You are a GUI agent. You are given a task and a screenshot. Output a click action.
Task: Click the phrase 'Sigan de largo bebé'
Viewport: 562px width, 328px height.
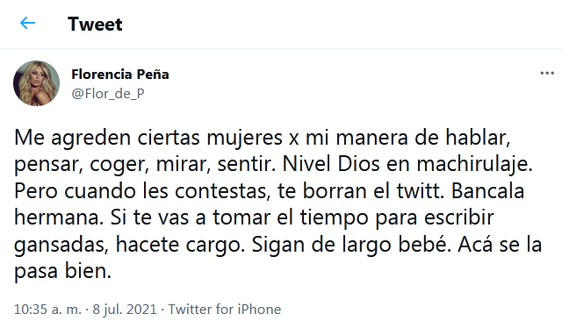pyautogui.click(x=351, y=245)
